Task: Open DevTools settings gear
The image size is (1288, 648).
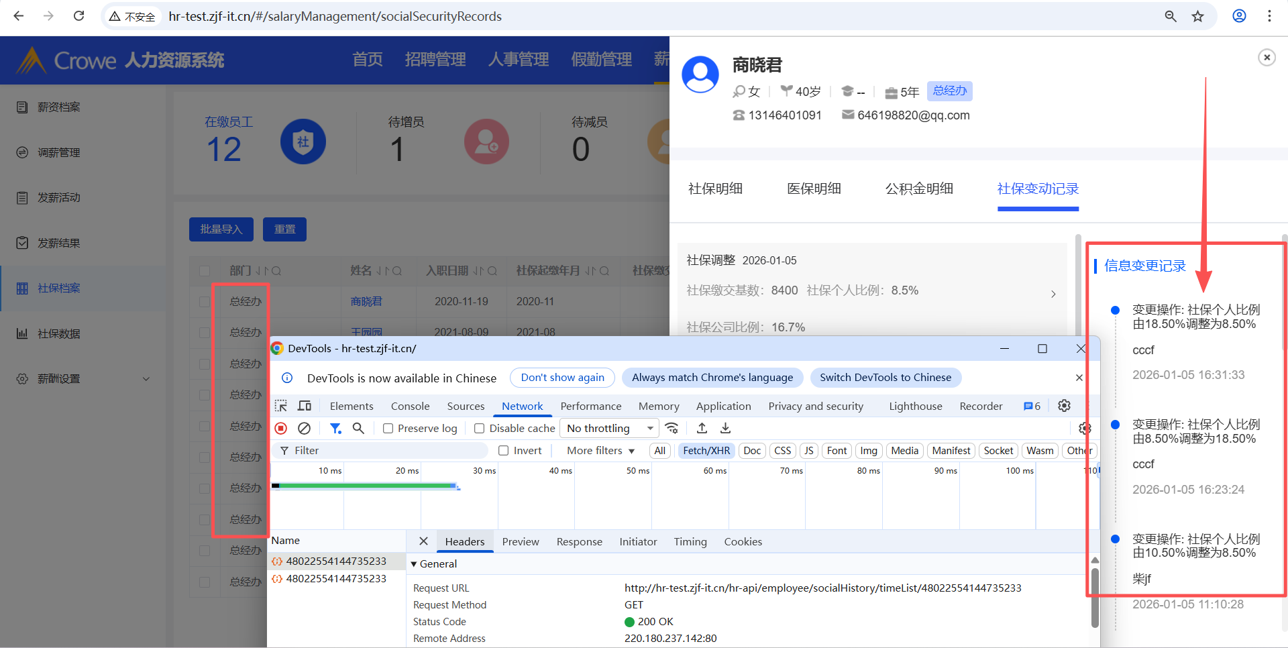Action: click(1064, 406)
